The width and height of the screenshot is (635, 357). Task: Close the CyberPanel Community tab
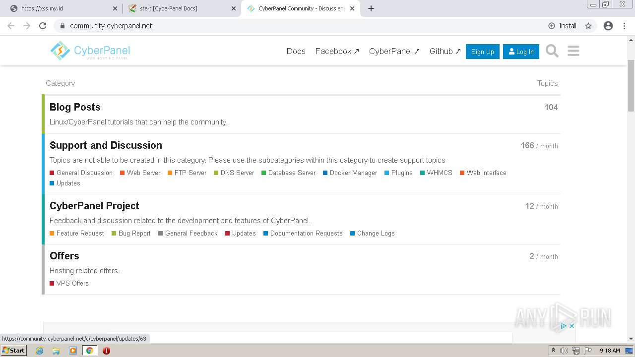[352, 8]
